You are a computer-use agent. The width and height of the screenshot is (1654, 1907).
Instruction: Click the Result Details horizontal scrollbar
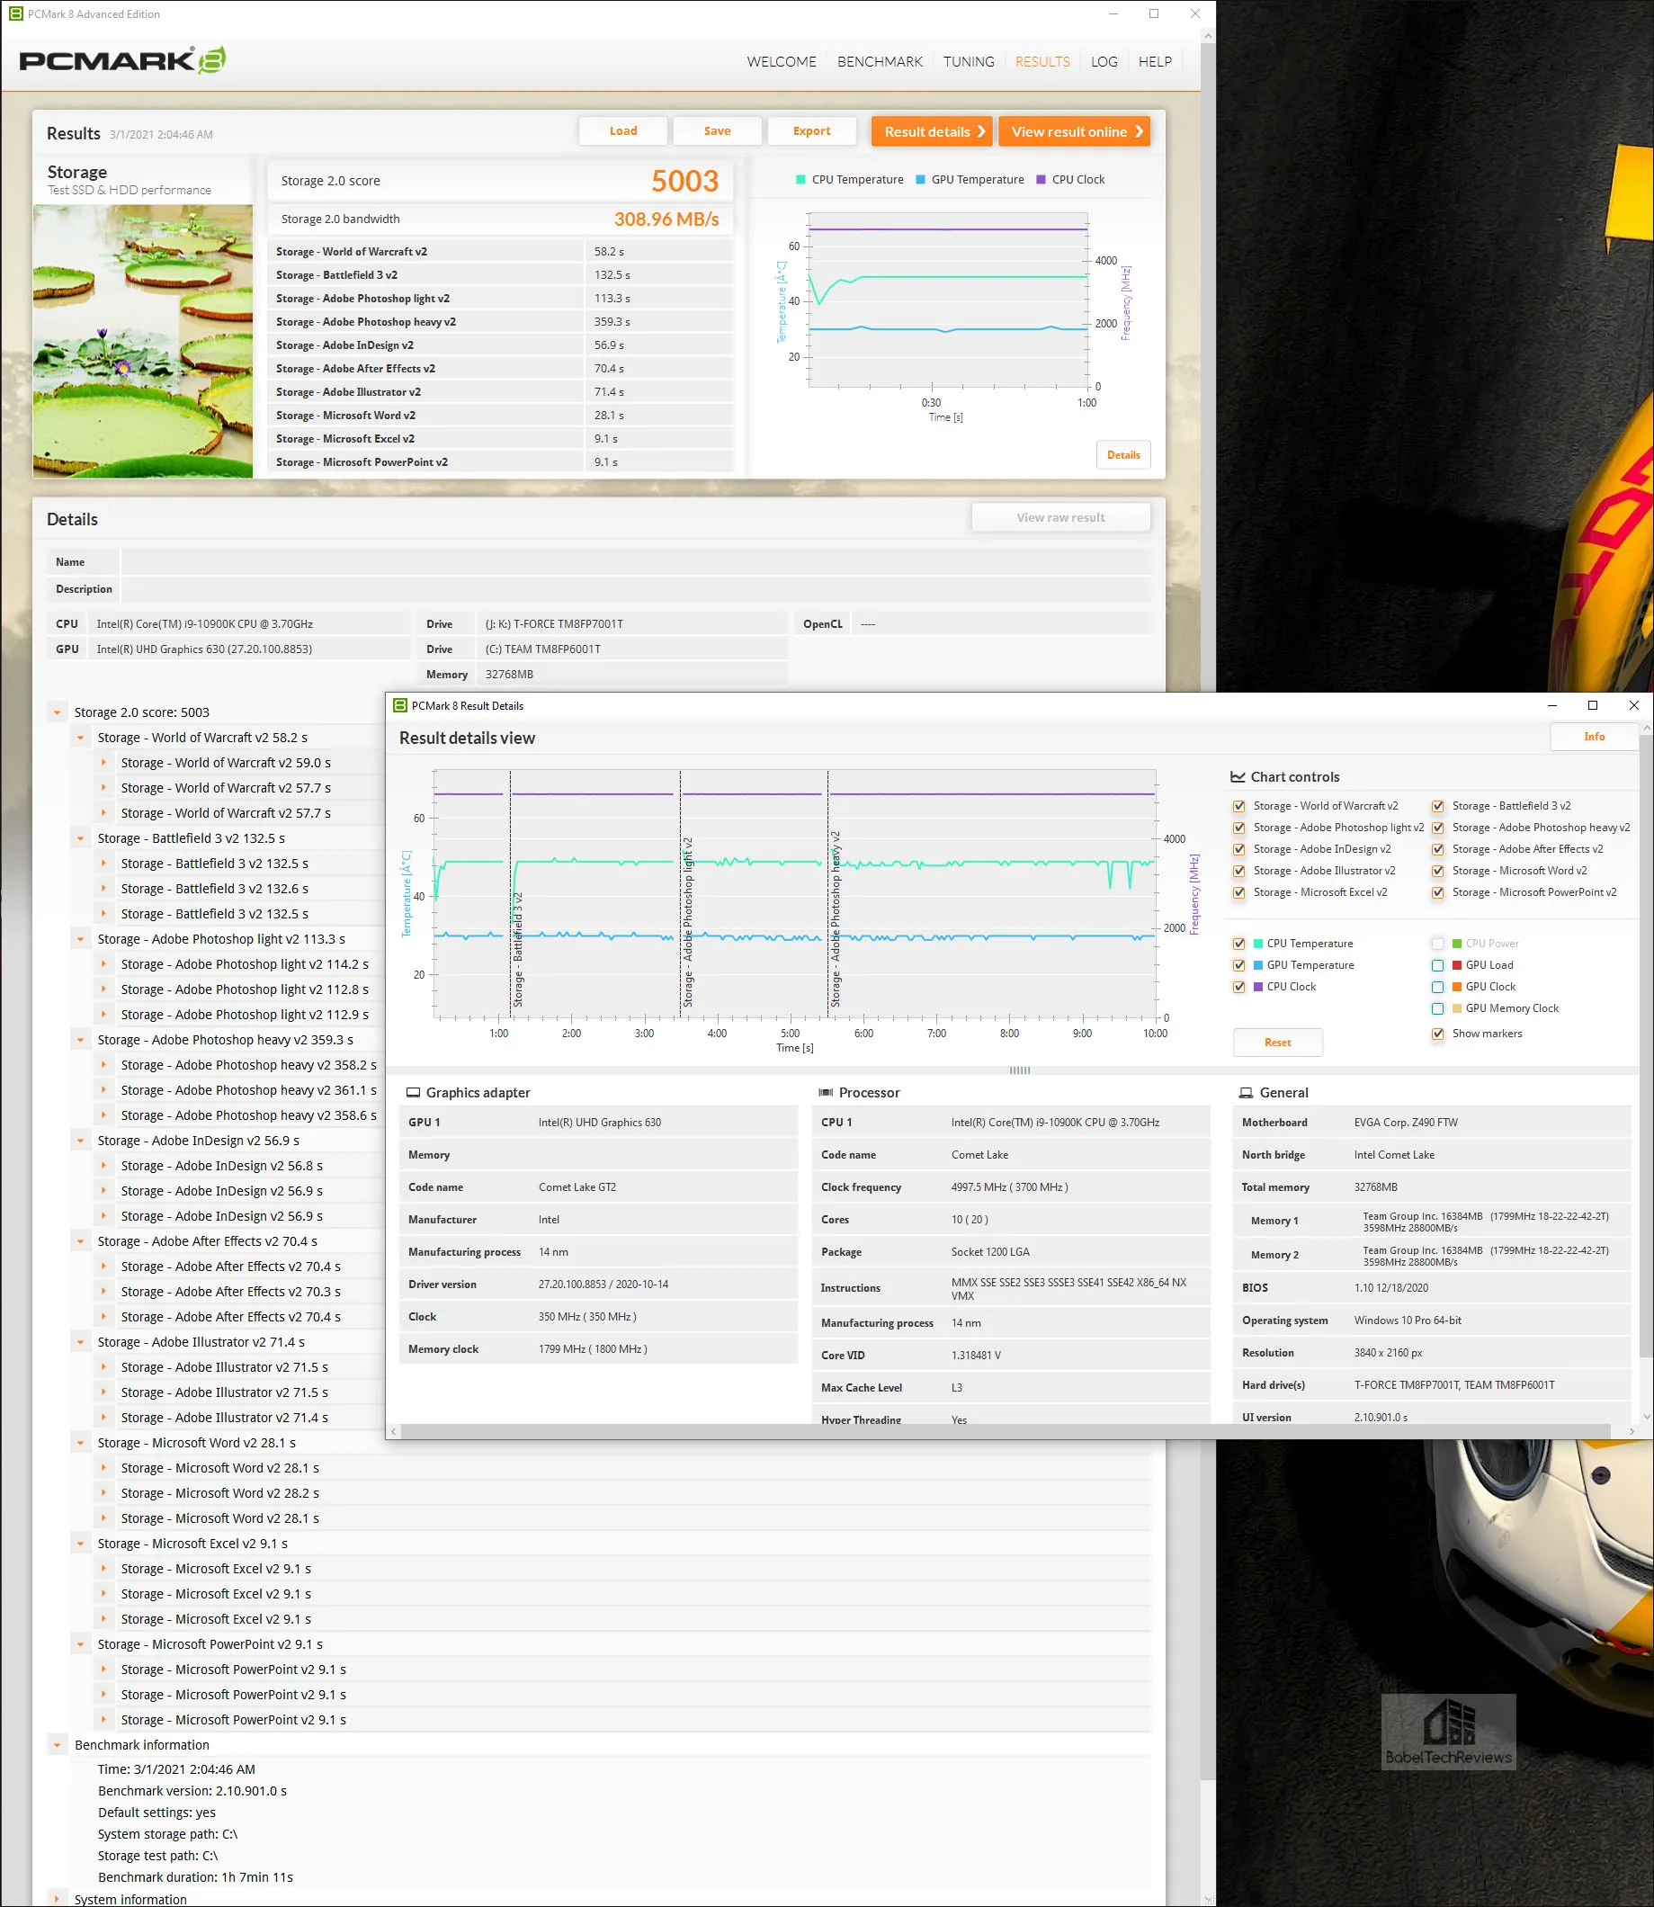1006,1432
